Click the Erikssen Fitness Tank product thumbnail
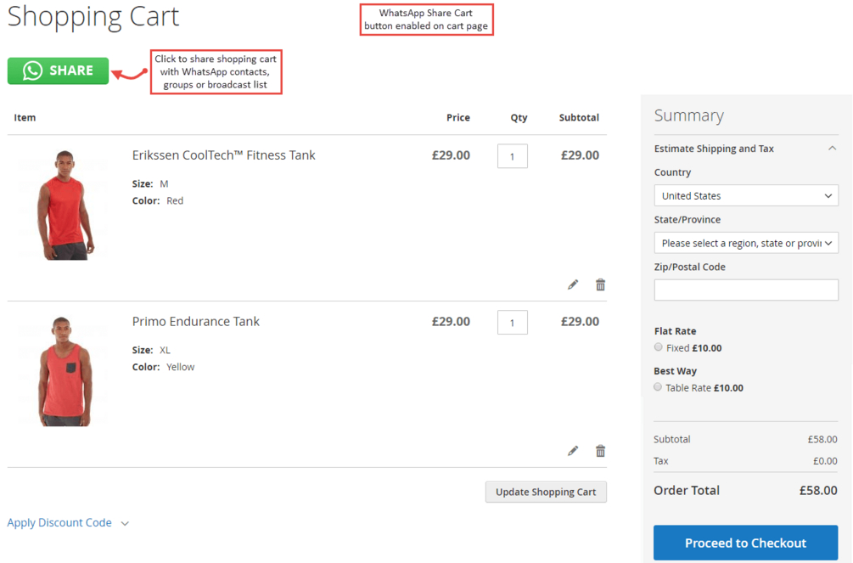This screenshot has height=563, width=853. coord(65,205)
